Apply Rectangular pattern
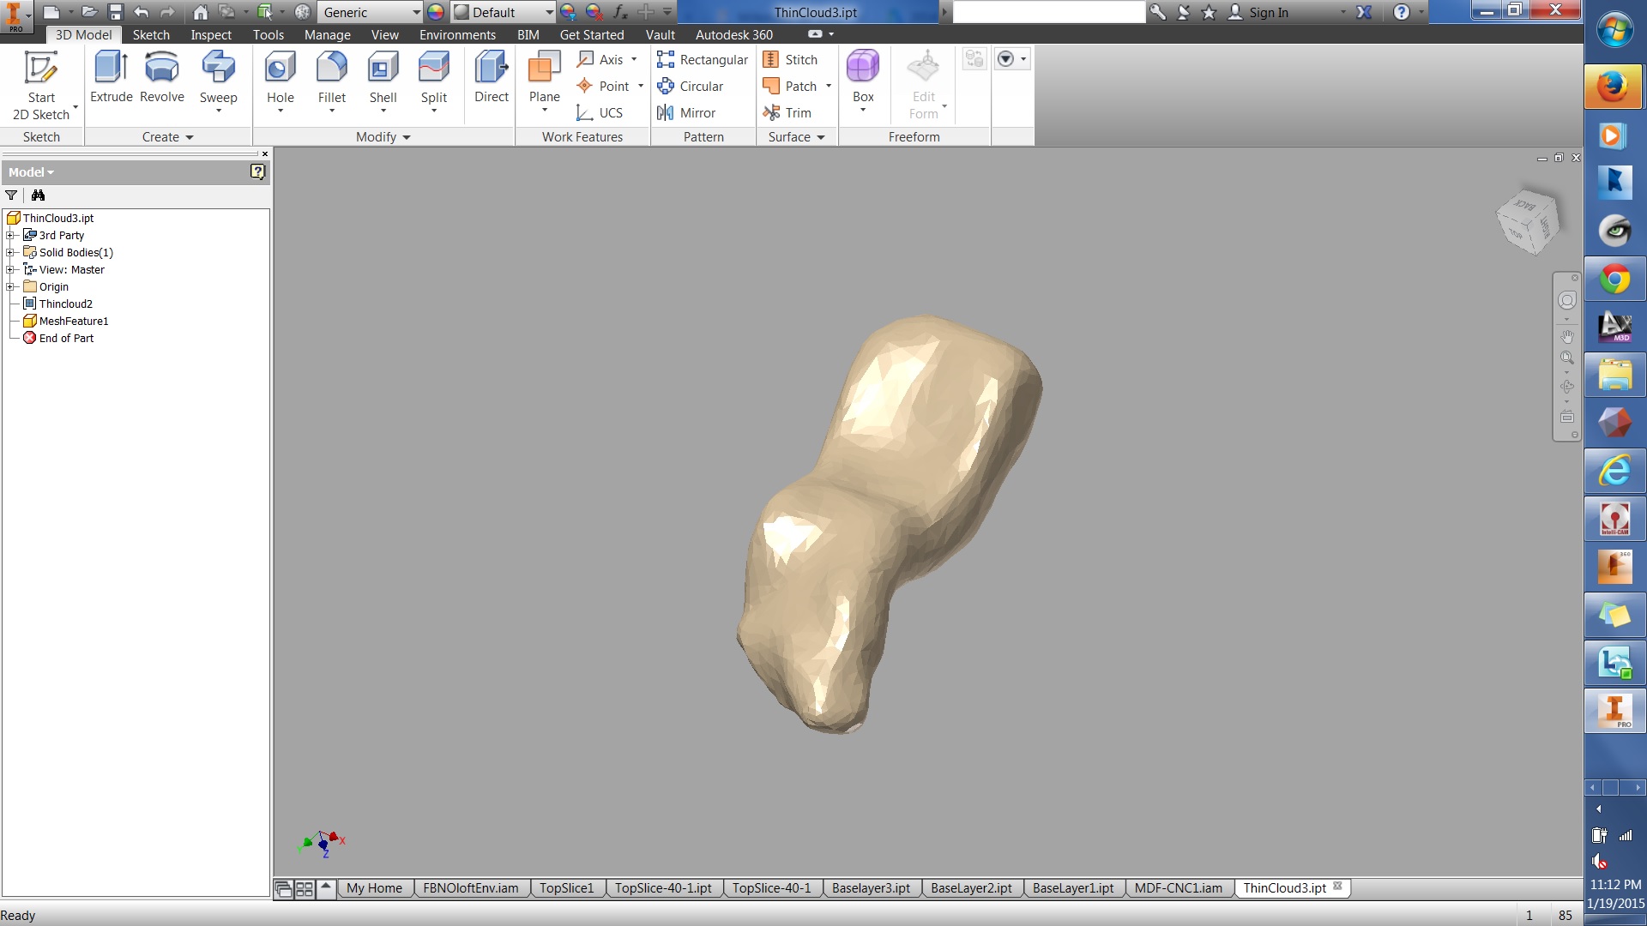The image size is (1647, 926). pyautogui.click(x=703, y=59)
